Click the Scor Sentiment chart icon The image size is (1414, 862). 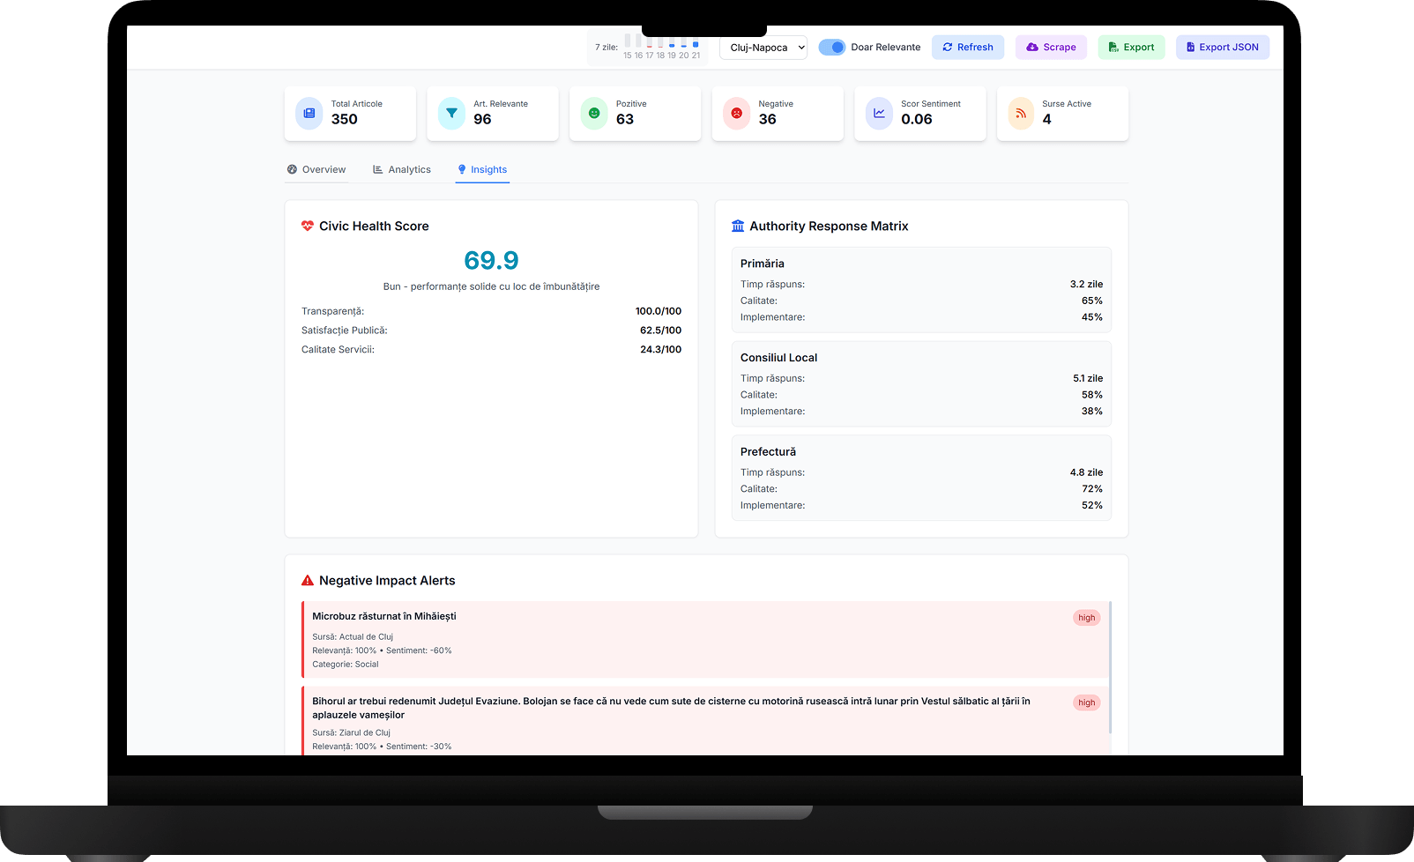click(x=880, y=113)
